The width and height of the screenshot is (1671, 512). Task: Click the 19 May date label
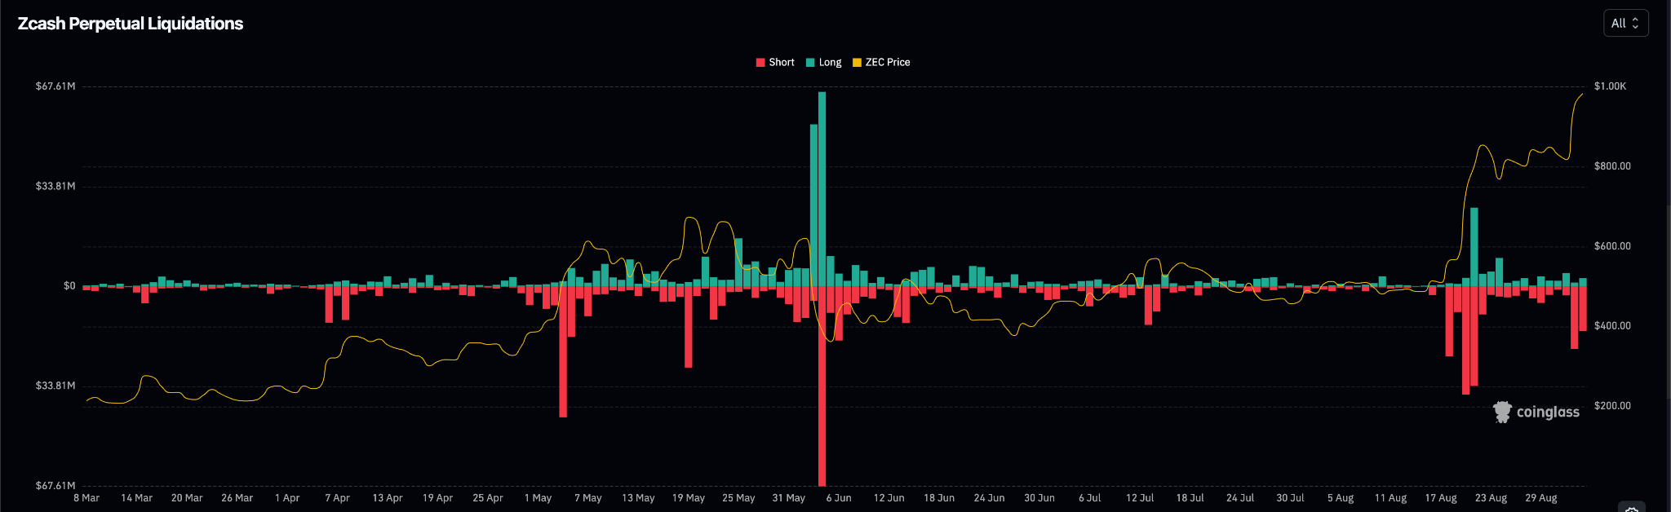pyautogui.click(x=688, y=498)
